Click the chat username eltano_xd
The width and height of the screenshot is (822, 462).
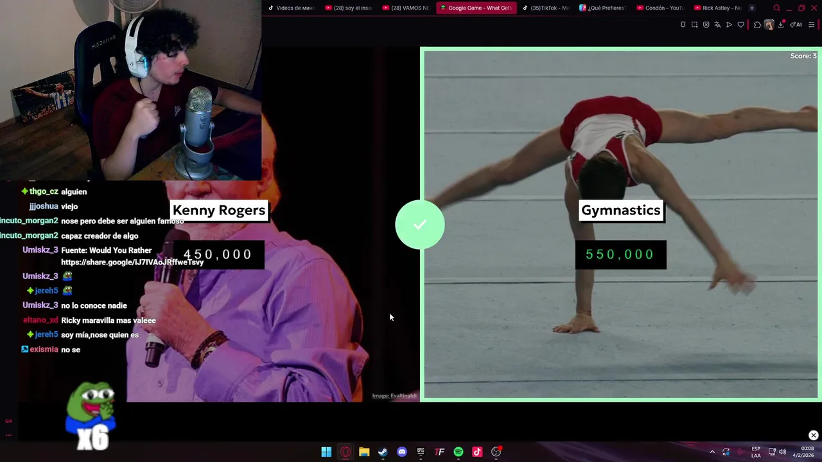[40, 320]
